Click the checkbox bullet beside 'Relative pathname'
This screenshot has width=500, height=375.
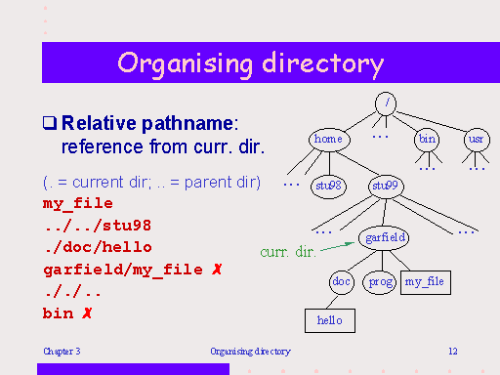point(50,123)
